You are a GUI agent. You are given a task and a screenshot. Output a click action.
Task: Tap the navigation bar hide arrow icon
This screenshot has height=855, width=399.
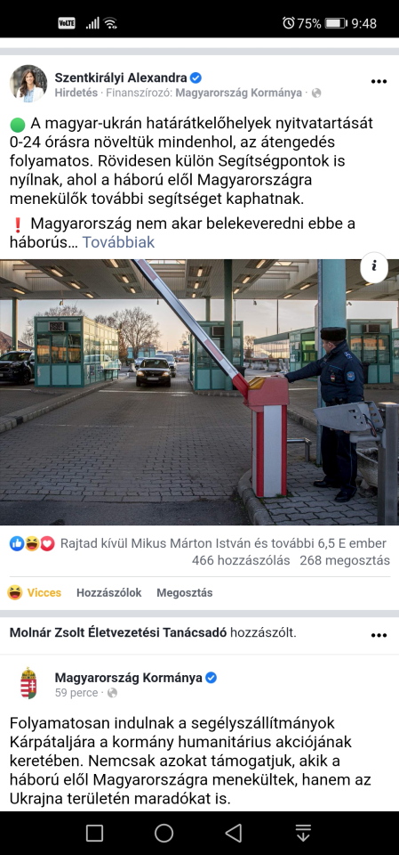pos(303,833)
